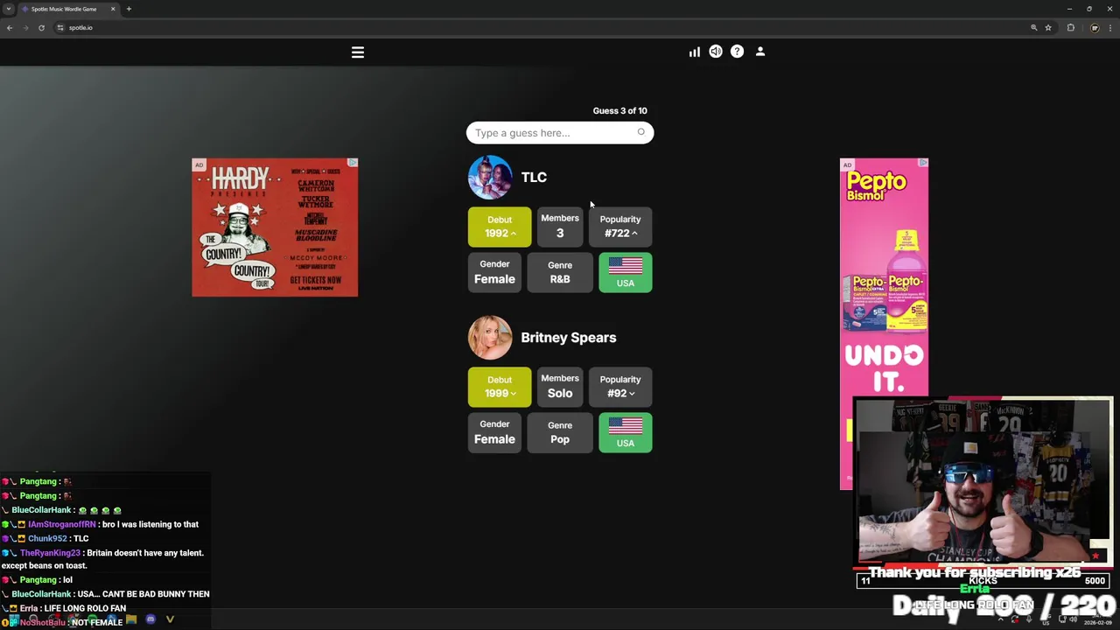
Task: Select Britney Spears Popularity #92 tile
Action: [x=620, y=387]
